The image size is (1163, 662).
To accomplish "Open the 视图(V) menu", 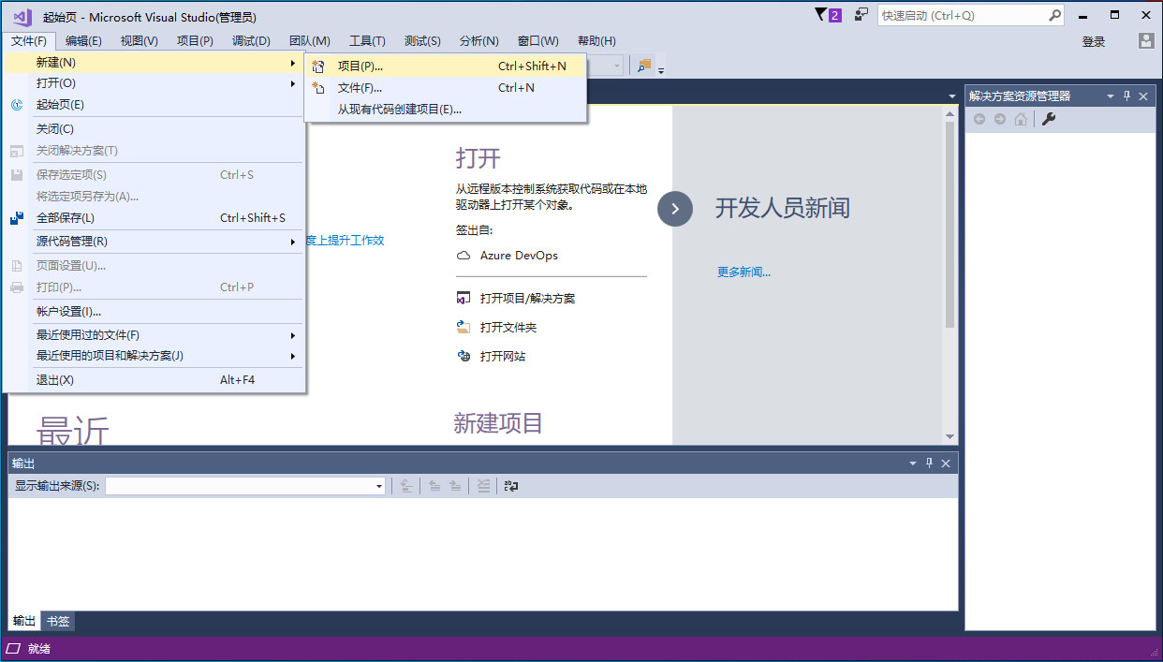I will coord(140,41).
